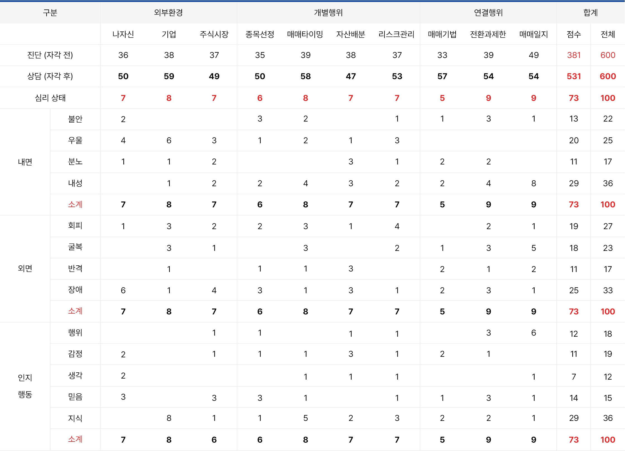Click the red 소계 label under 외면
This screenshot has height=451, width=625.
pyautogui.click(x=75, y=311)
